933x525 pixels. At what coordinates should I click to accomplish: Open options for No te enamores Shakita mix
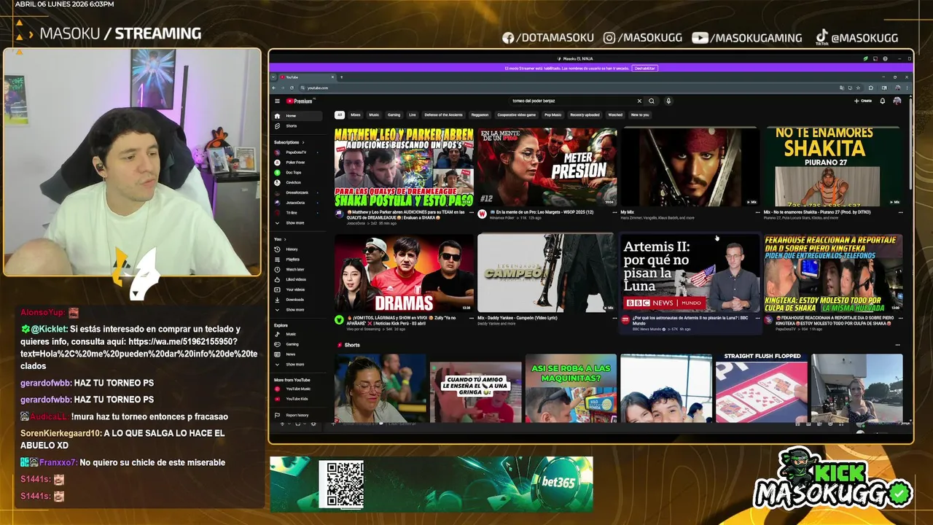click(900, 212)
